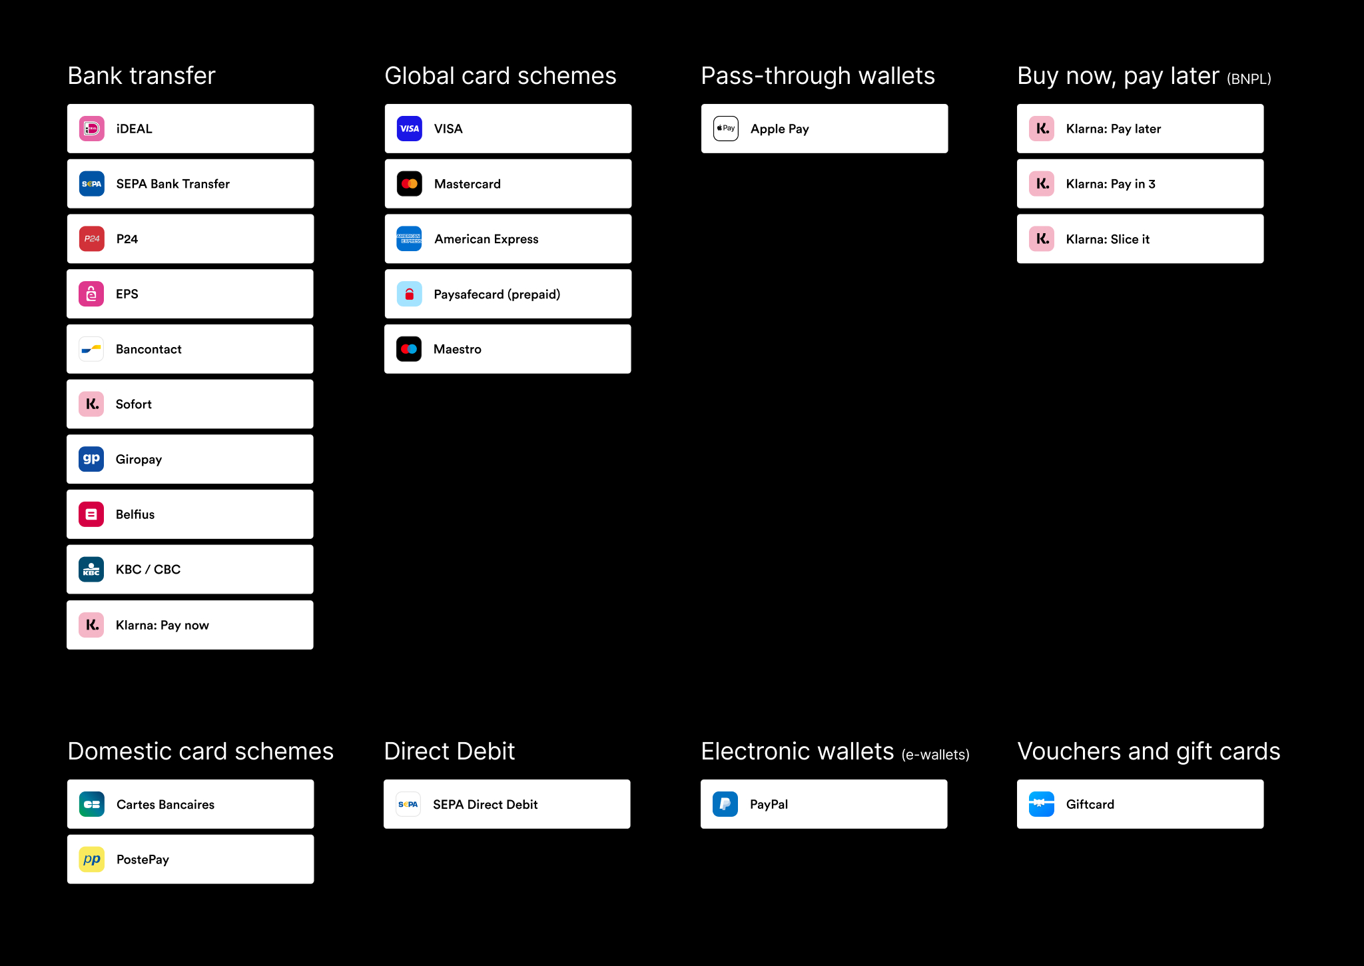Select the KBC / CBC label
Screen dimensions: 1364x966
point(149,570)
